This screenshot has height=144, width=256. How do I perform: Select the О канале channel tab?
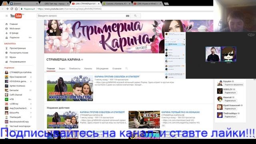coord(117,68)
